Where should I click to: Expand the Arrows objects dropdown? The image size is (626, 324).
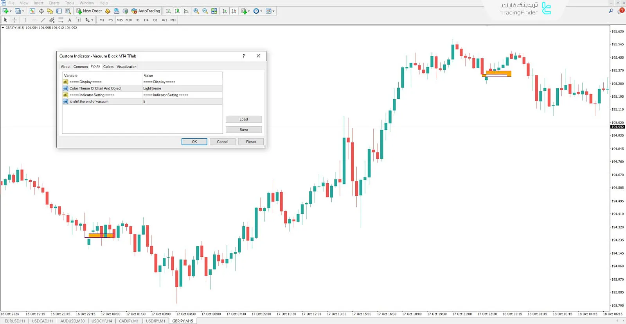tap(92, 20)
